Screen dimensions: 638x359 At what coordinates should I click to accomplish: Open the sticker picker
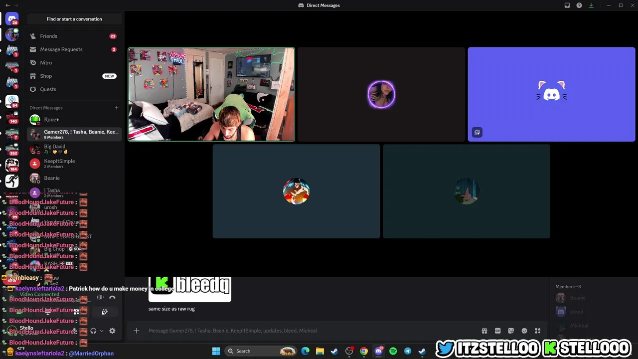click(x=511, y=331)
